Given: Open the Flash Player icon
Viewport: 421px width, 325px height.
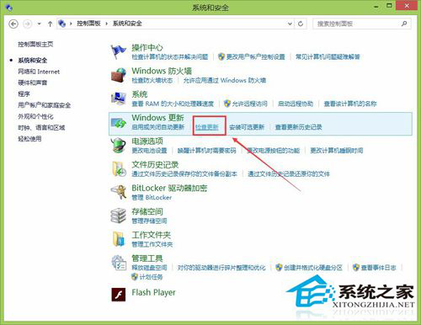Looking at the screenshot, I should 119,294.
